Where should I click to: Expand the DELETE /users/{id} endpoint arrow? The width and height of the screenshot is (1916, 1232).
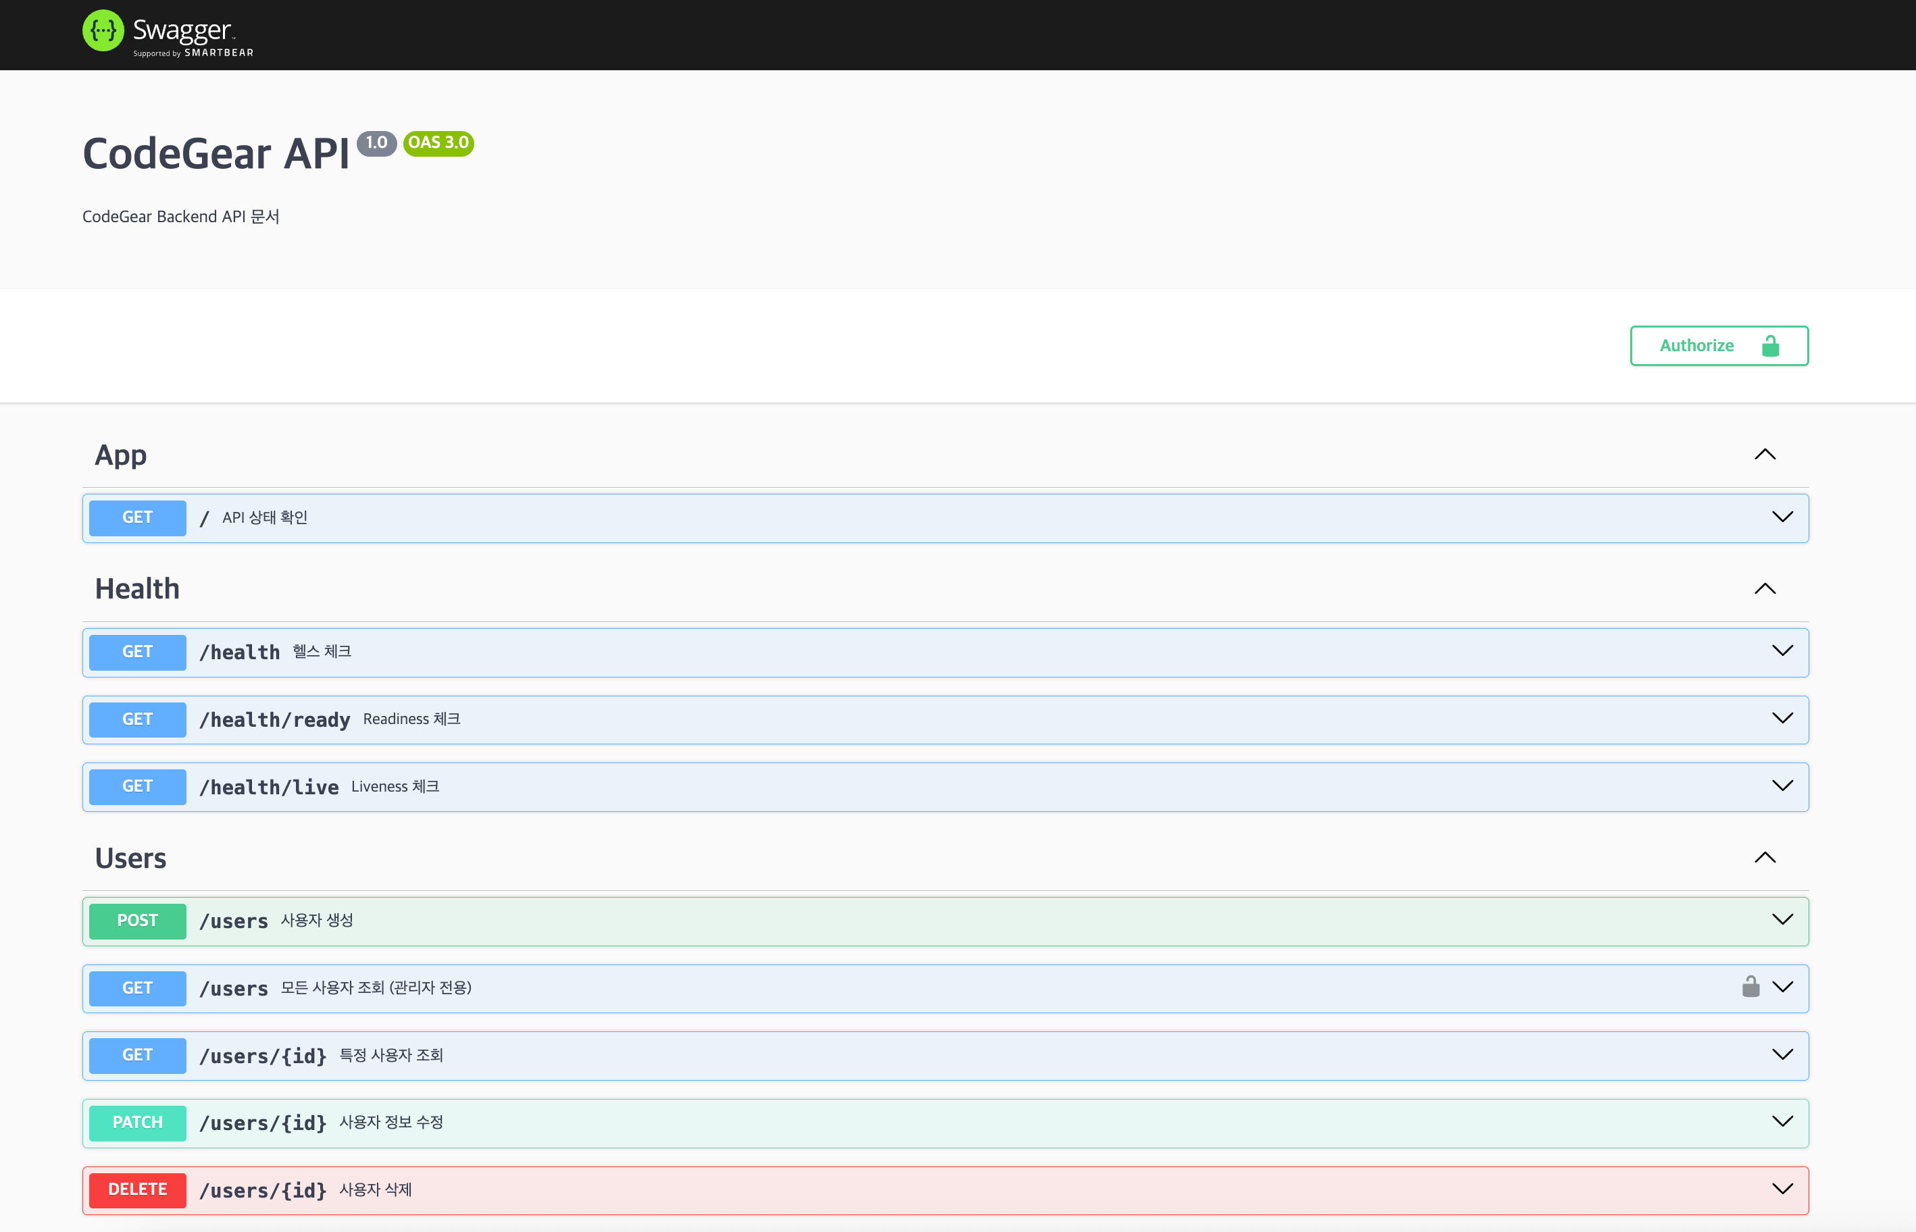point(1782,1189)
